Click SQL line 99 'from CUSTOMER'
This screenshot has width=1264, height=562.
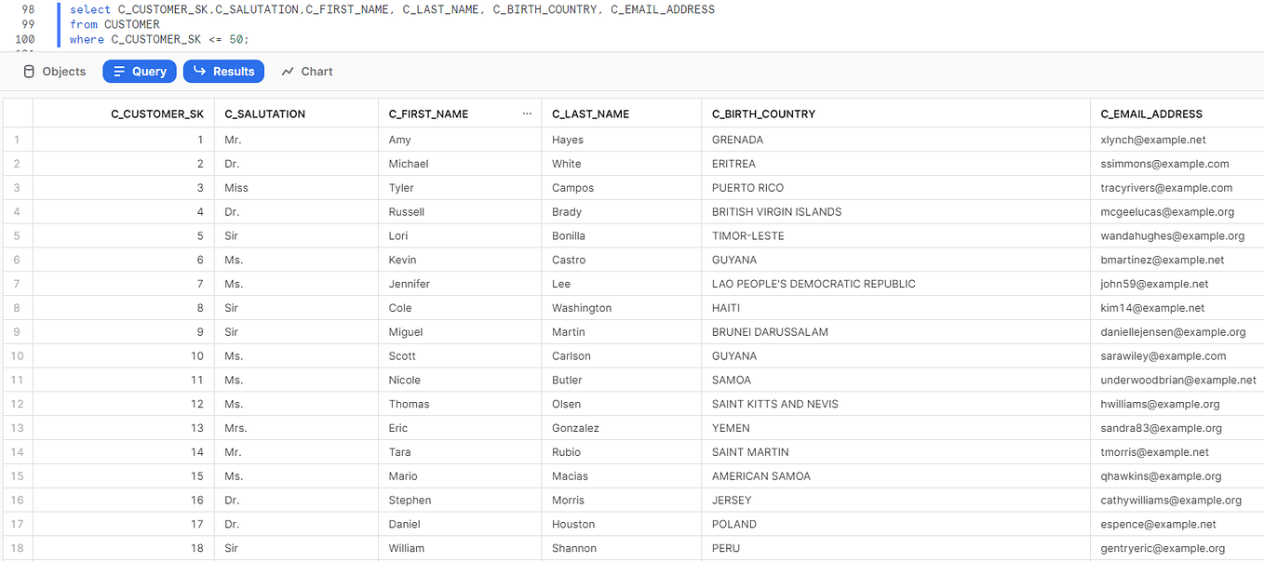coord(114,24)
